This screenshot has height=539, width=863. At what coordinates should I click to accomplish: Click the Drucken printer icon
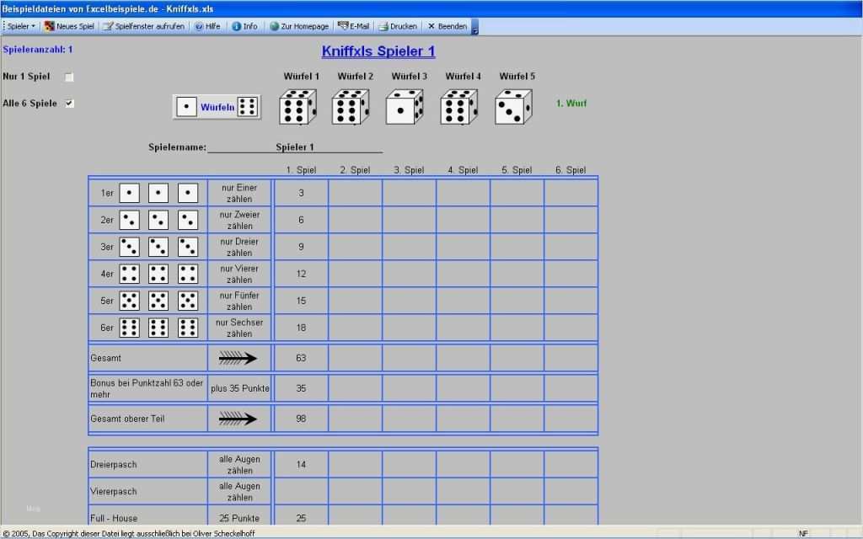383,26
